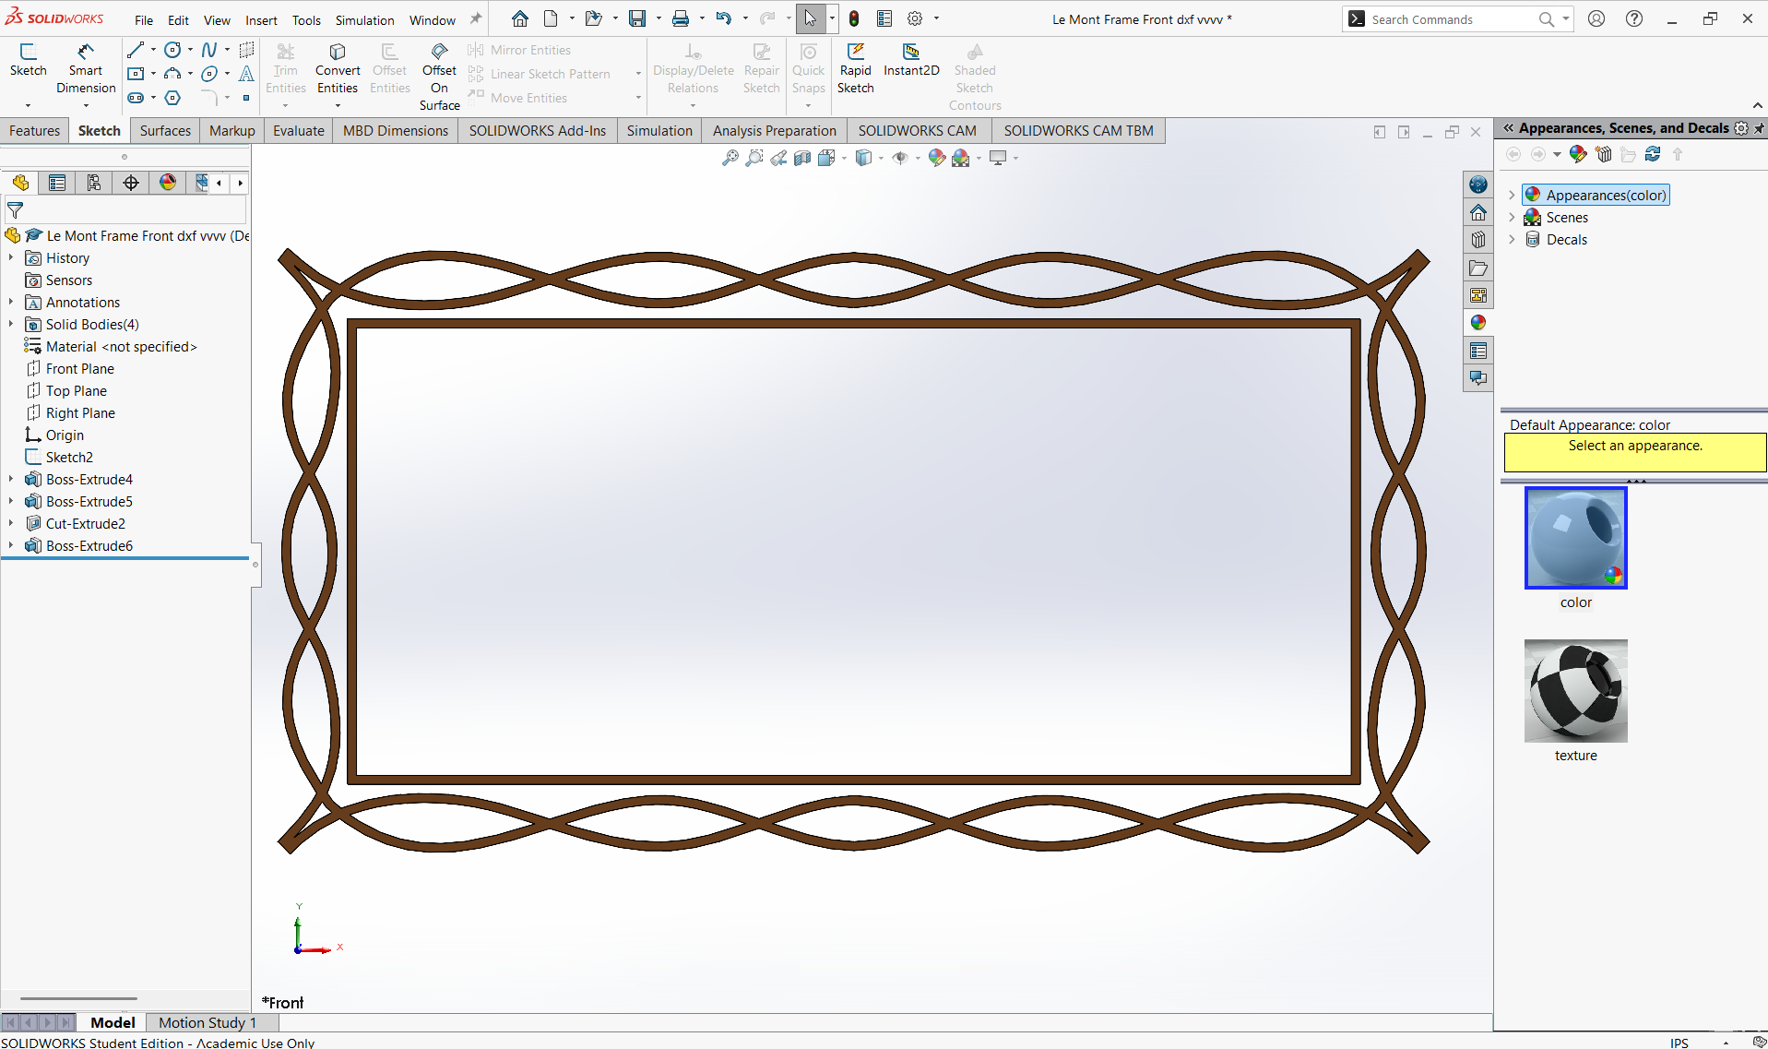
Task: Open SOLIDWORKS Resources in task pane
Action: 1478,212
